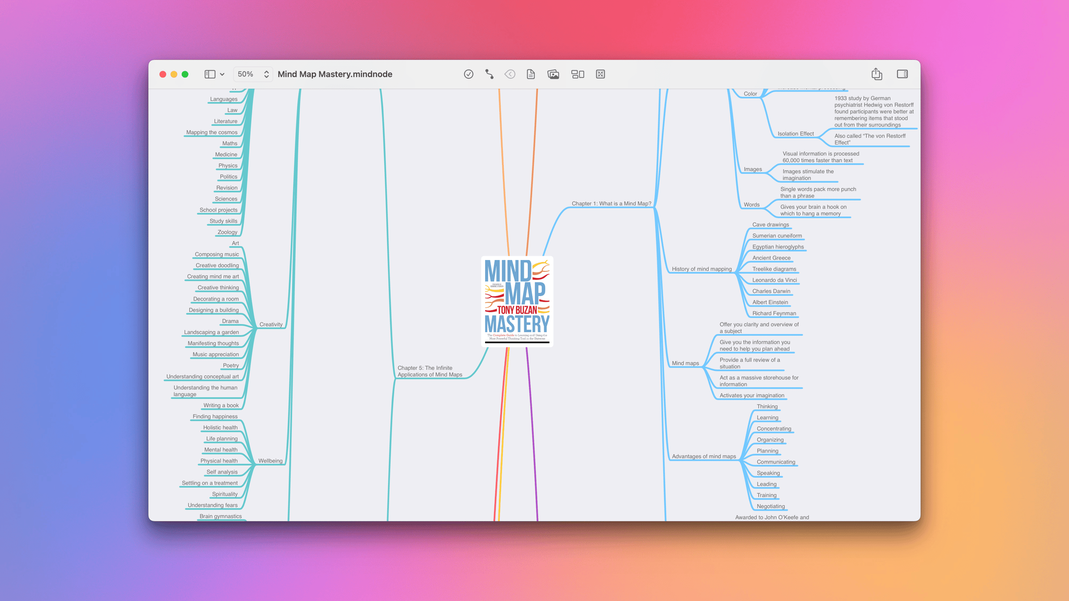Click the back chevron circle icon

coord(510,74)
